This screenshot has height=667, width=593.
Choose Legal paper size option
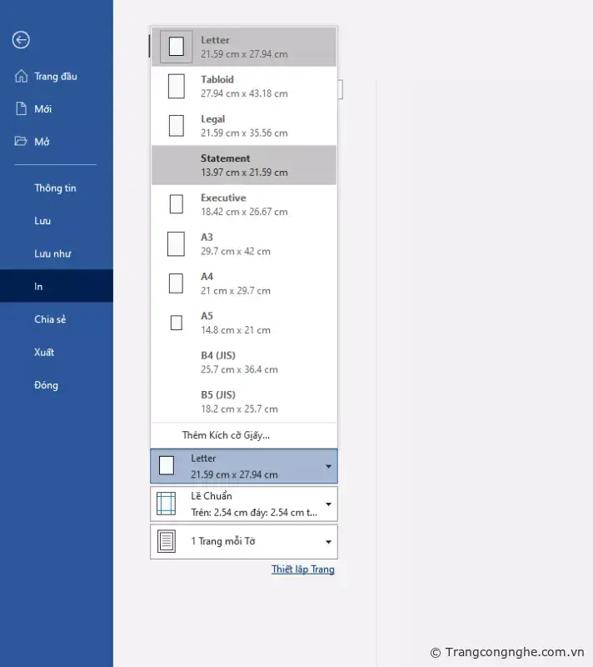click(243, 126)
